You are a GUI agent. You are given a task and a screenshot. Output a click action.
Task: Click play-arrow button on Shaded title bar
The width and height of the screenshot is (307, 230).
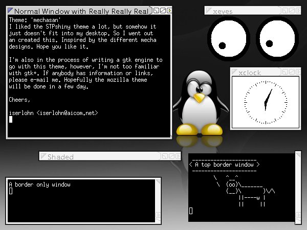(x=178, y=156)
